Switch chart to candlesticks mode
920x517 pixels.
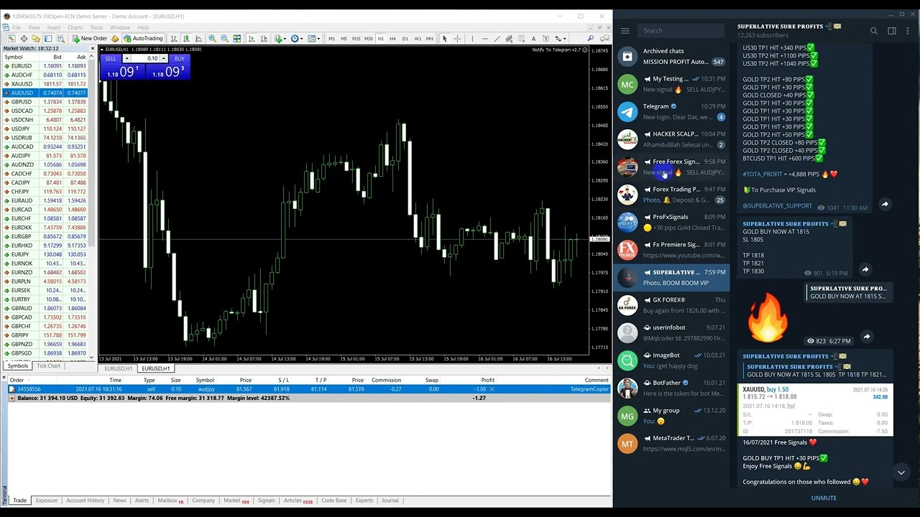click(x=186, y=38)
